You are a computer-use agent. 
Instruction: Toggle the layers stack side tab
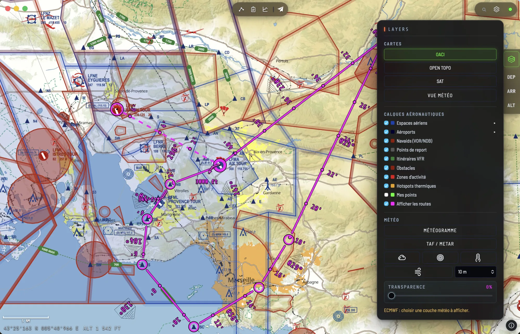click(x=511, y=59)
